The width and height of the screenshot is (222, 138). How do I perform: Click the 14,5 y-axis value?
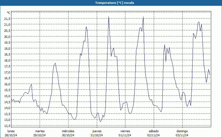pos(7,102)
